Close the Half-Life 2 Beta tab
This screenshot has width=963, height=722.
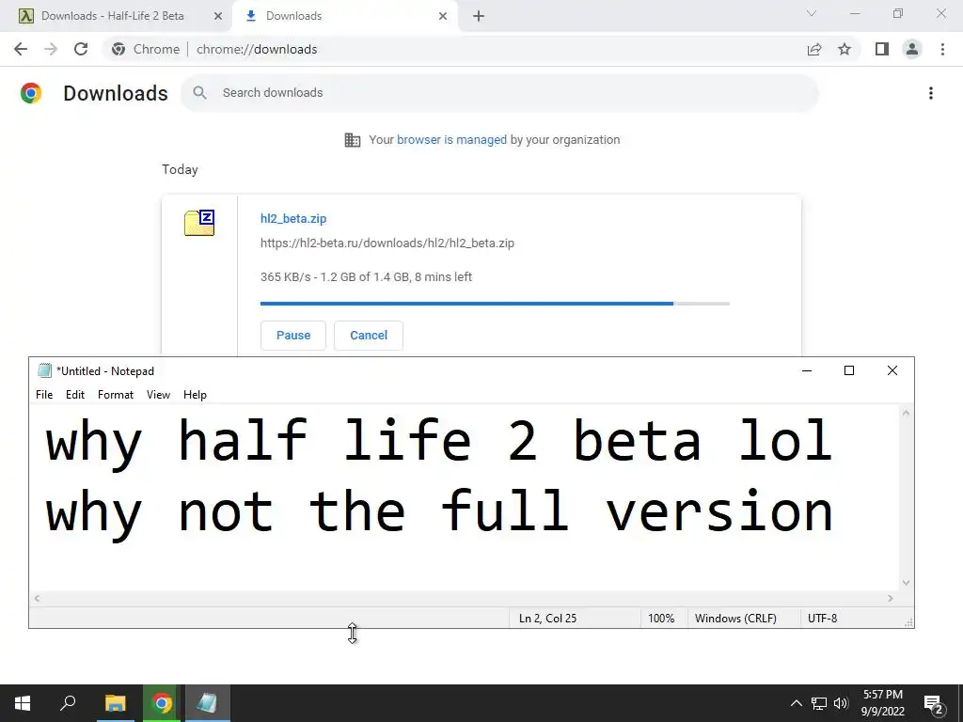click(x=218, y=16)
